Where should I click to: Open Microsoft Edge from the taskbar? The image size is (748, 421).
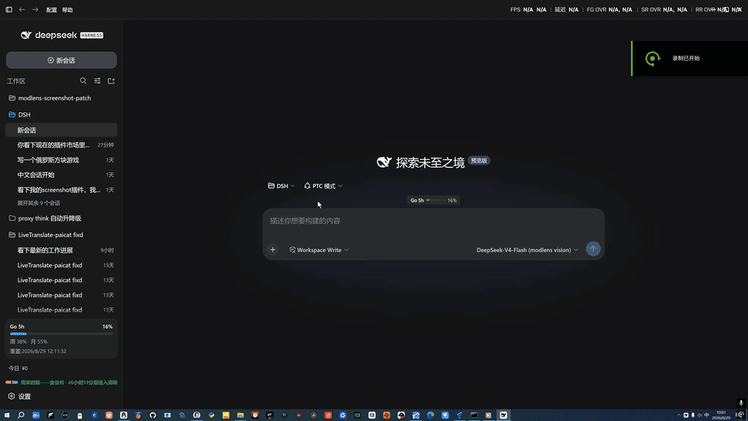click(x=430, y=416)
